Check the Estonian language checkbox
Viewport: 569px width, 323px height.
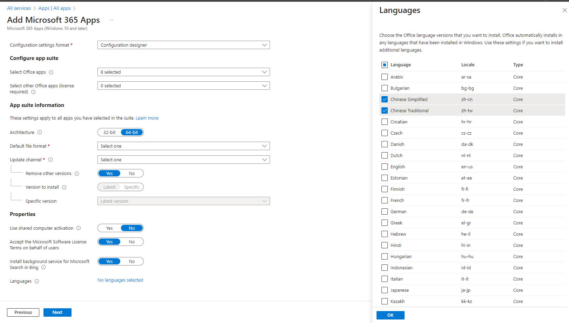pyautogui.click(x=385, y=178)
